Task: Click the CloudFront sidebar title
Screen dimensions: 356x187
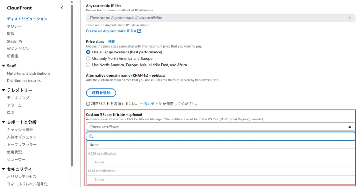Action: pos(19,8)
